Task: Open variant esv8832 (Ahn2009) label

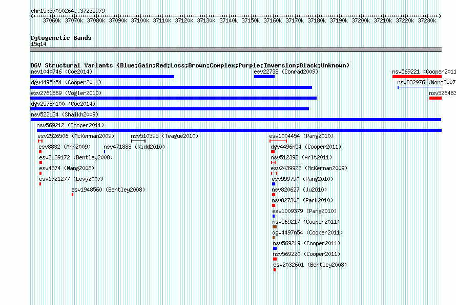Action: [65, 147]
